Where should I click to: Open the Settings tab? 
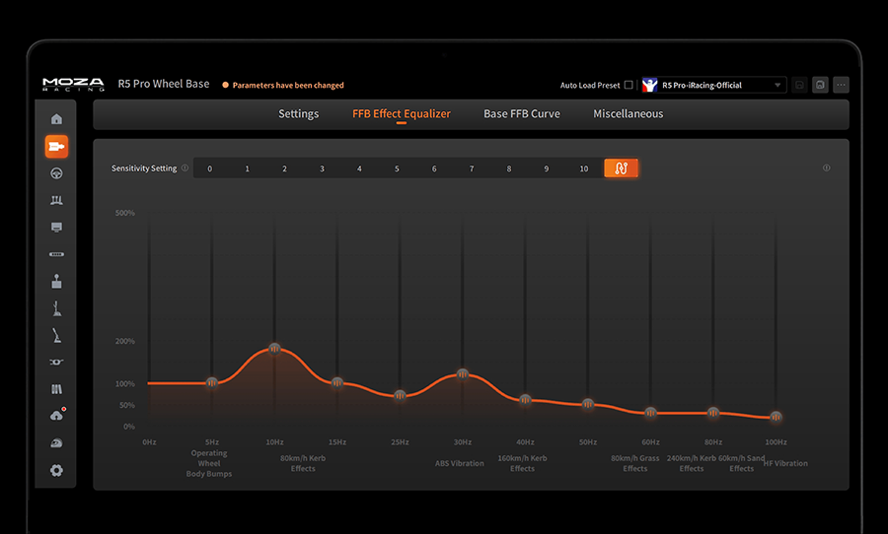(298, 113)
